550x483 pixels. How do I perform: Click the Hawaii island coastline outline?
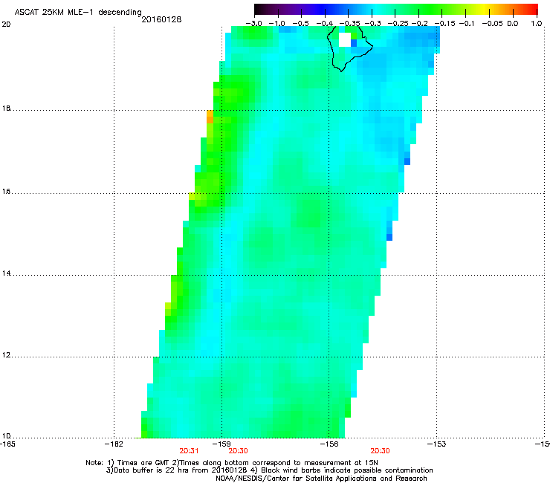350,49
